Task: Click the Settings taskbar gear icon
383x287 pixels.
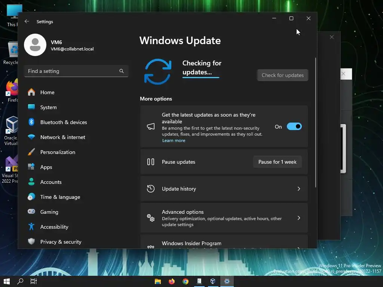Action: click(x=227, y=281)
